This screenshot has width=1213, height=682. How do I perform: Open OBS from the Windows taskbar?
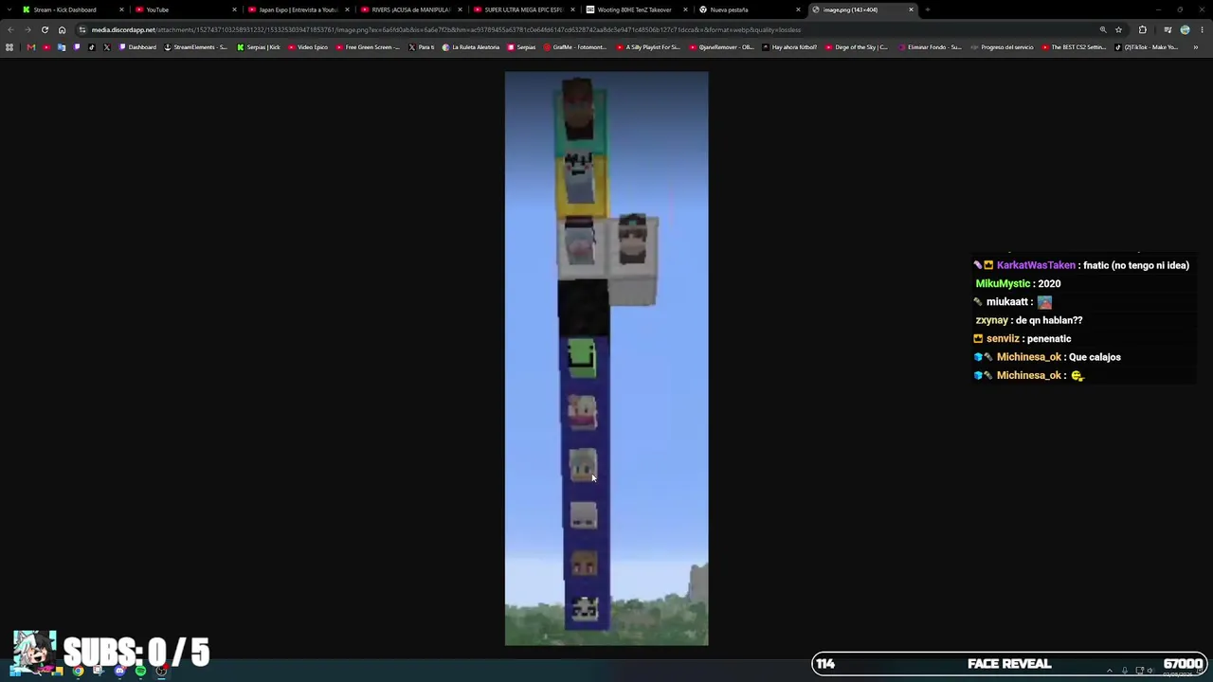click(x=161, y=671)
